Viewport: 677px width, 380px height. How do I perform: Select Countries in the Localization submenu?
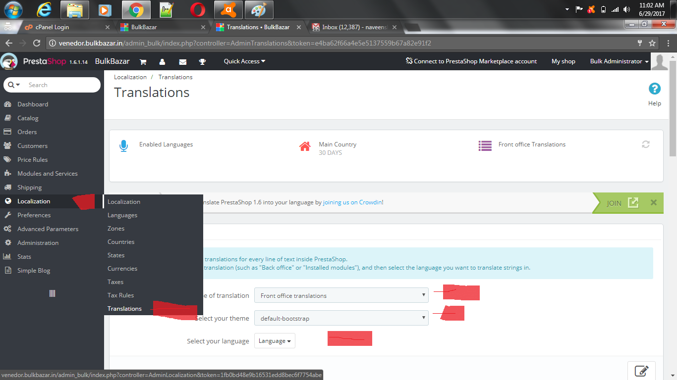(121, 242)
